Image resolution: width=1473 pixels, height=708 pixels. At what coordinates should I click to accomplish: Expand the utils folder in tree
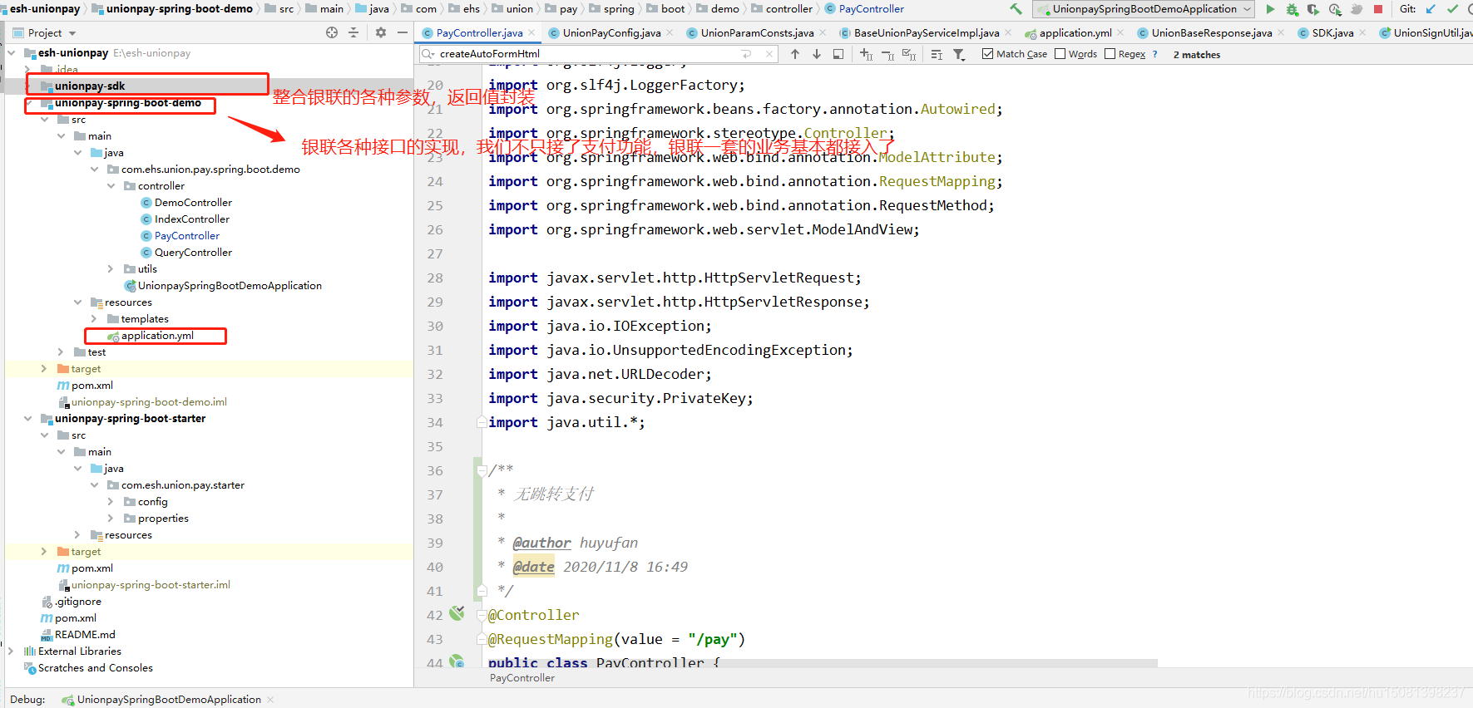coord(111,269)
